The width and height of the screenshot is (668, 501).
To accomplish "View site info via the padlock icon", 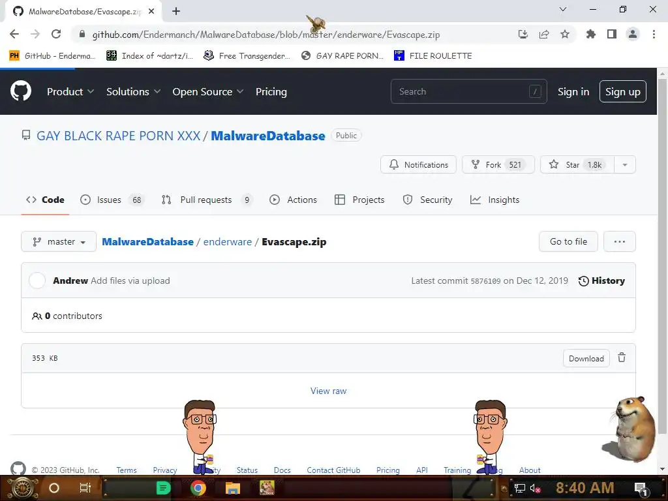I will pyautogui.click(x=82, y=34).
